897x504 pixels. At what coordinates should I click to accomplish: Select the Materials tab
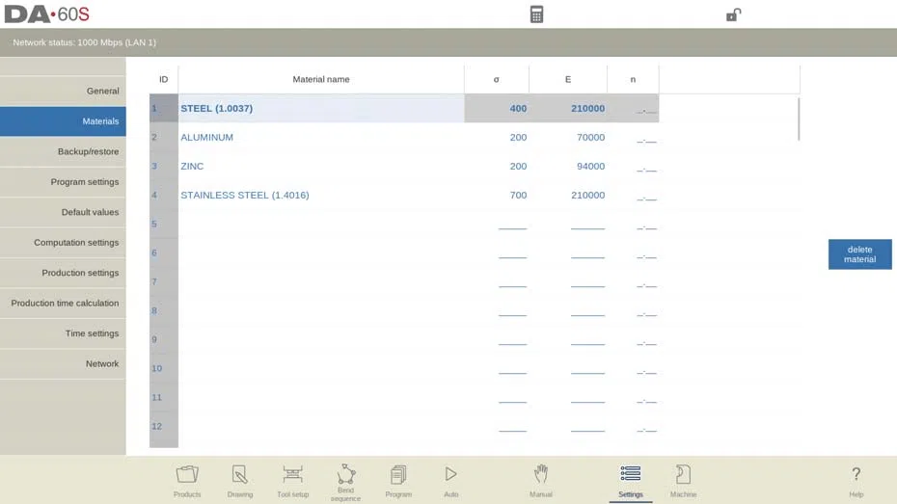[x=63, y=121]
